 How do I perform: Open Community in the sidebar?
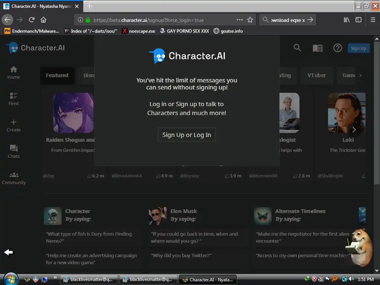[x=14, y=178]
